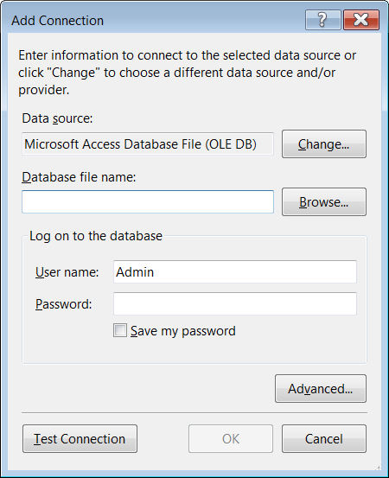The width and height of the screenshot is (389, 478).
Task: Click the Add Connection title bar
Action: click(152, 21)
